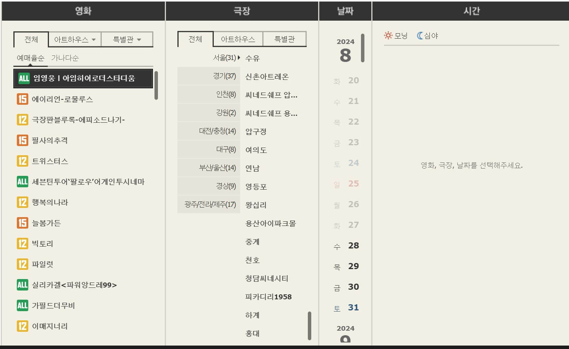Screen dimensions: 569x349
Task: Click the 12 rating badge on 파일럿
Action: pyautogui.click(x=22, y=264)
